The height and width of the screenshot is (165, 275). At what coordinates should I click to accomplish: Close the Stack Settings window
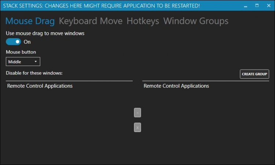268,5
